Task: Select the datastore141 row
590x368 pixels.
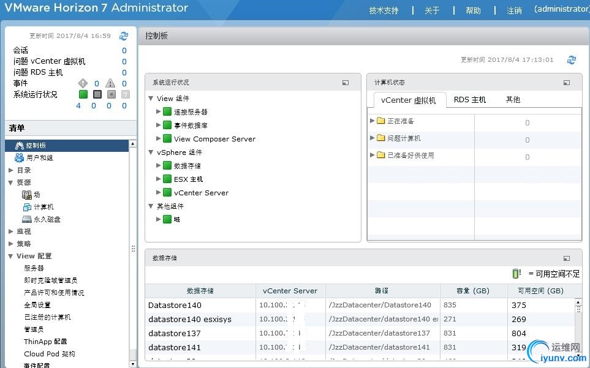Action: (x=360, y=347)
